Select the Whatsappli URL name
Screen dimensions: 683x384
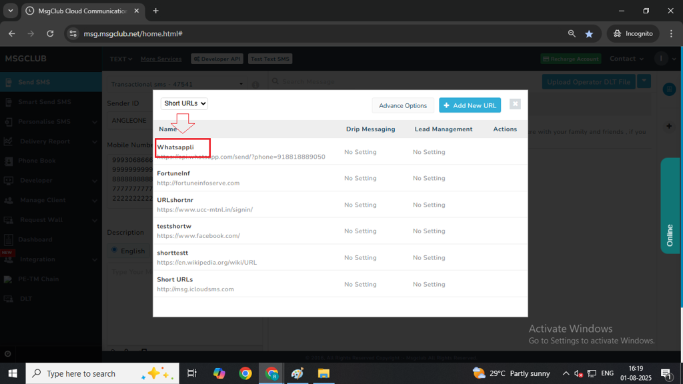175,147
